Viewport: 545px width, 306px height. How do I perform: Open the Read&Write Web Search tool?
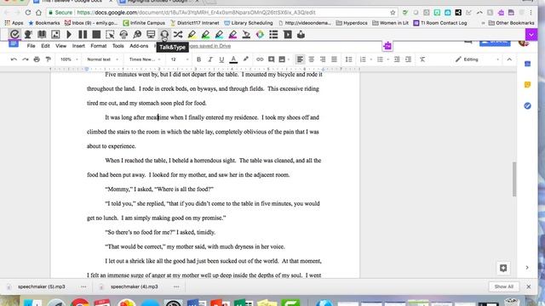[x=137, y=34]
